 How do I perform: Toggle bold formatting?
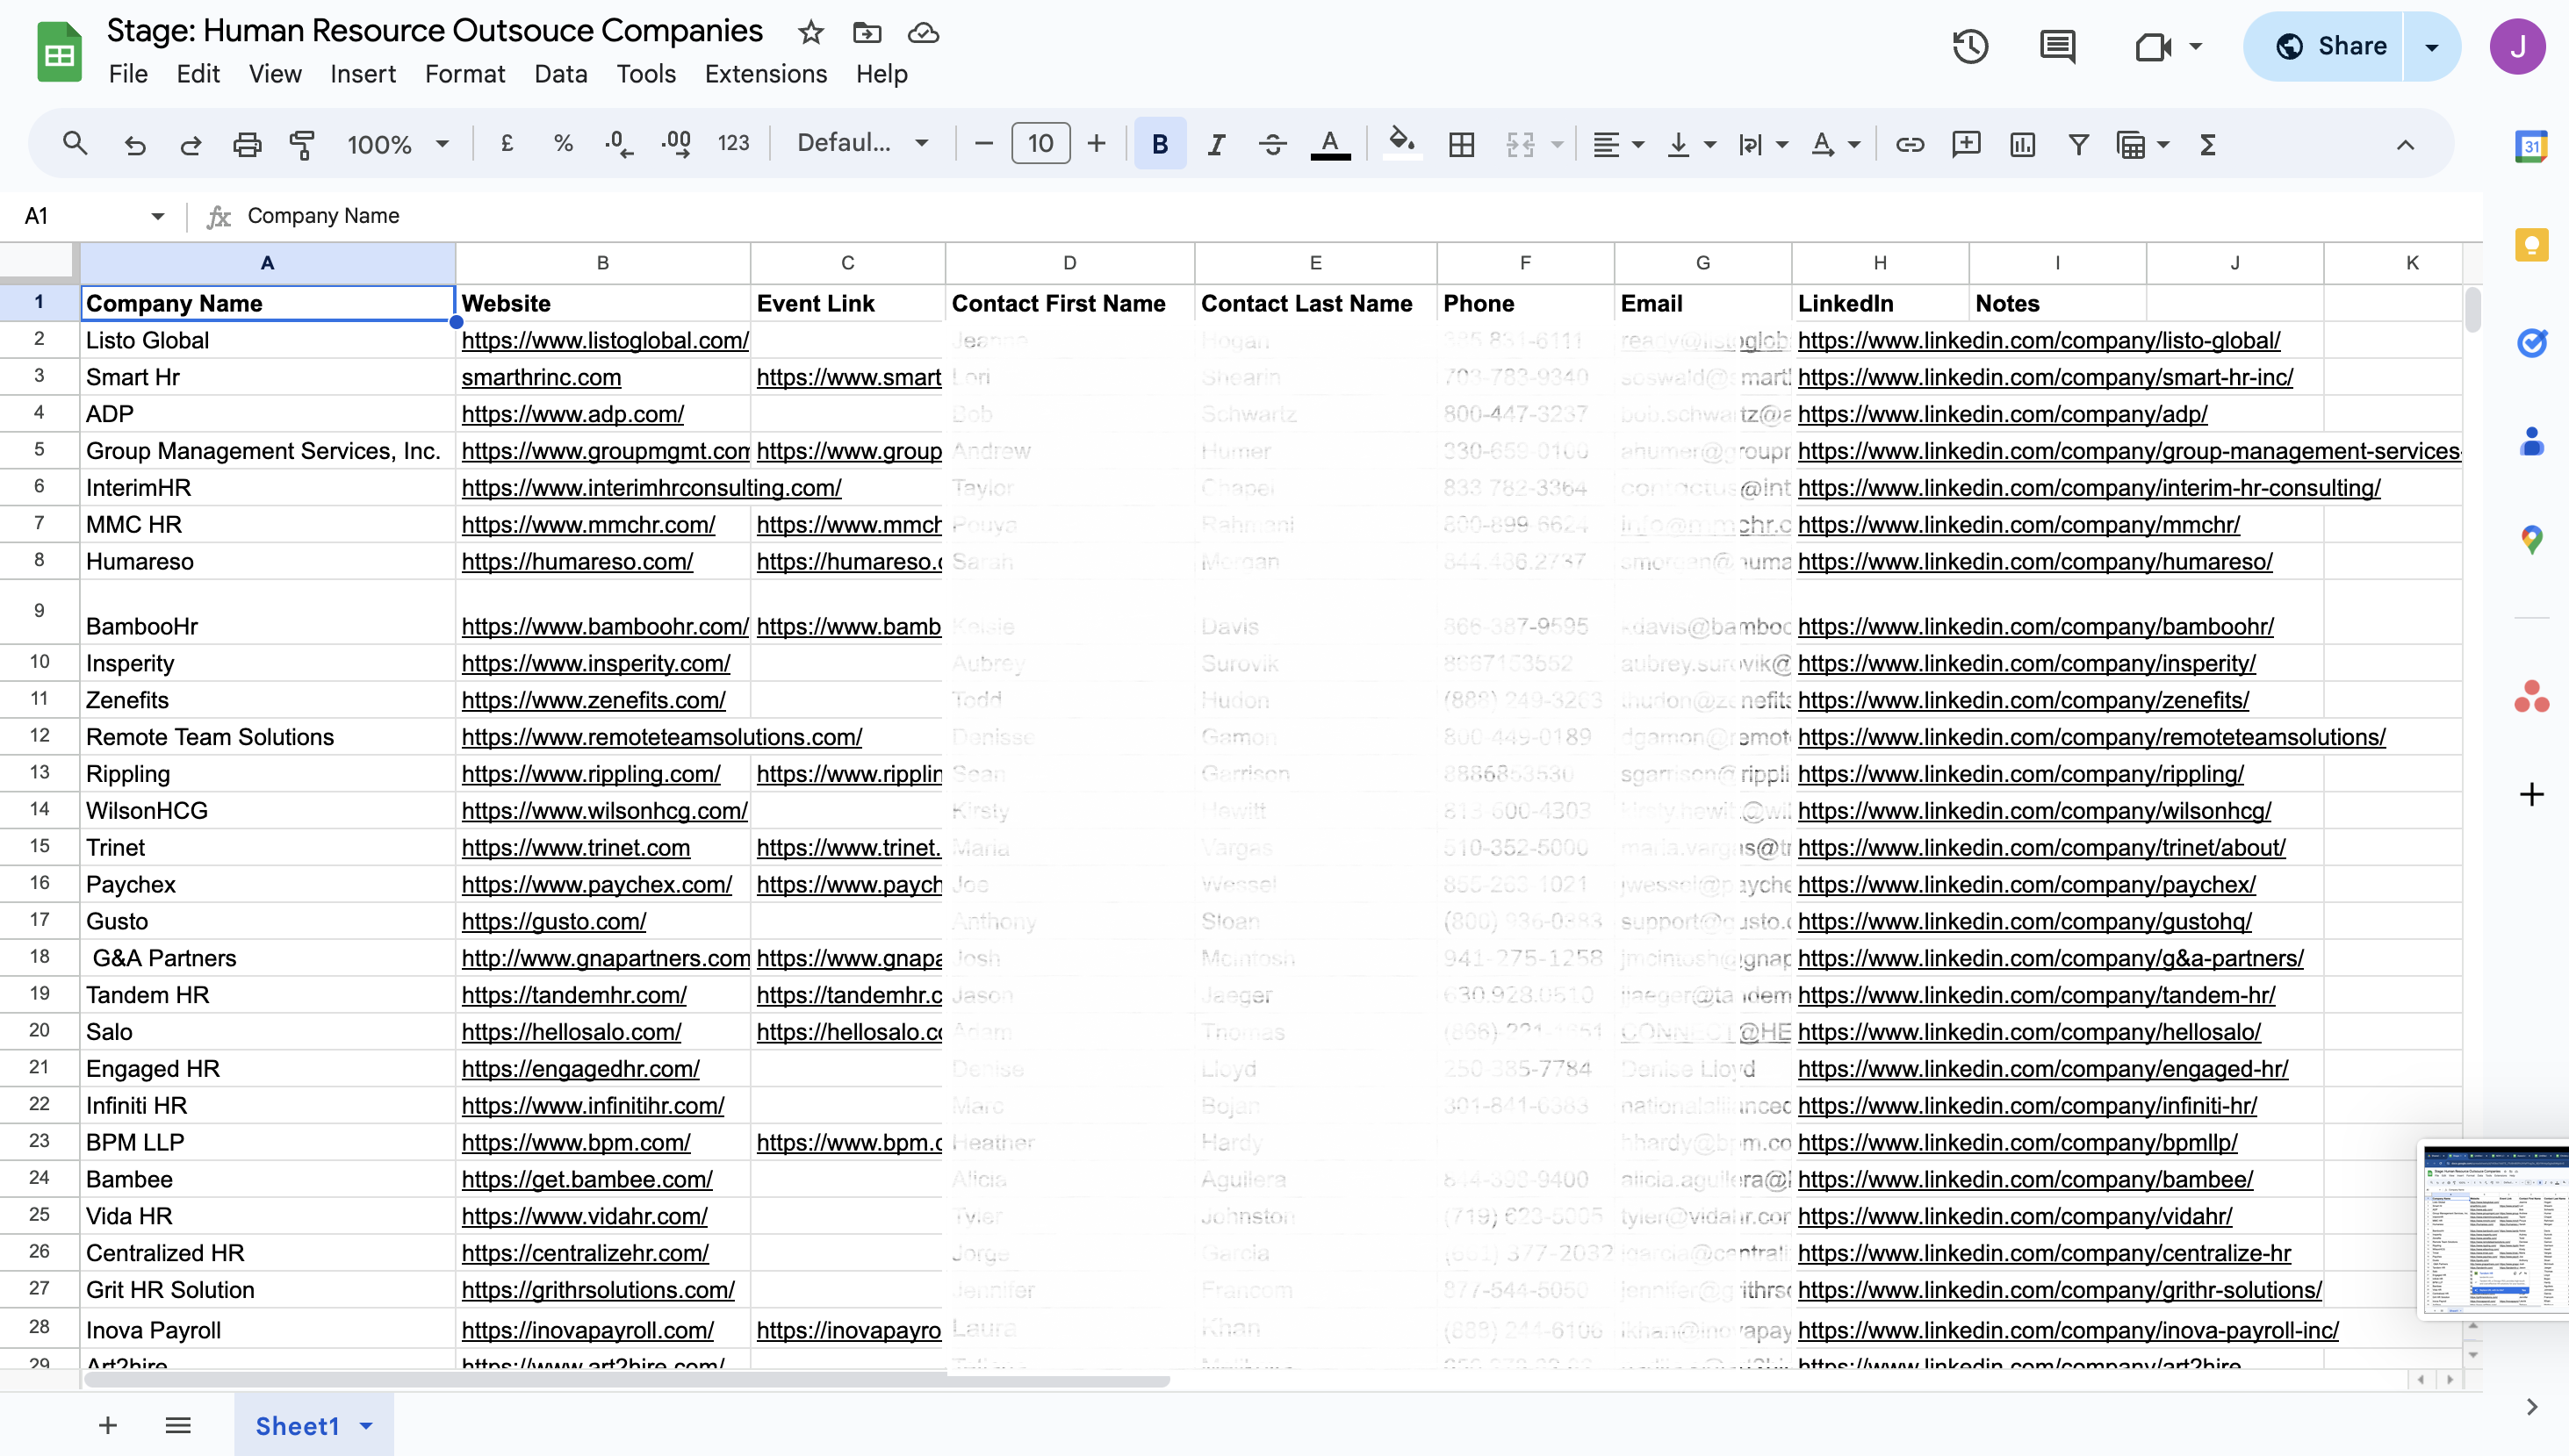[x=1160, y=144]
